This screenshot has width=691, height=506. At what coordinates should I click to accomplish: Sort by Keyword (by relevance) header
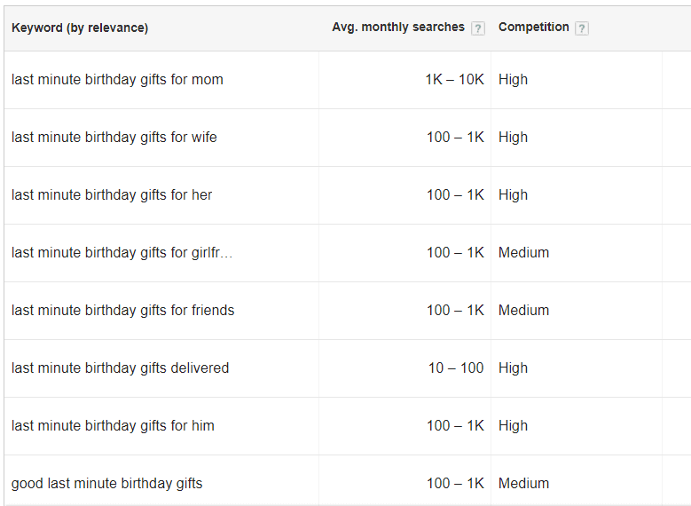coord(80,28)
